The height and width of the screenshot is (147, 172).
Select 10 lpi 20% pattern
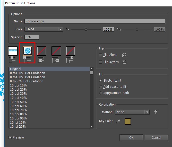pos(49,126)
